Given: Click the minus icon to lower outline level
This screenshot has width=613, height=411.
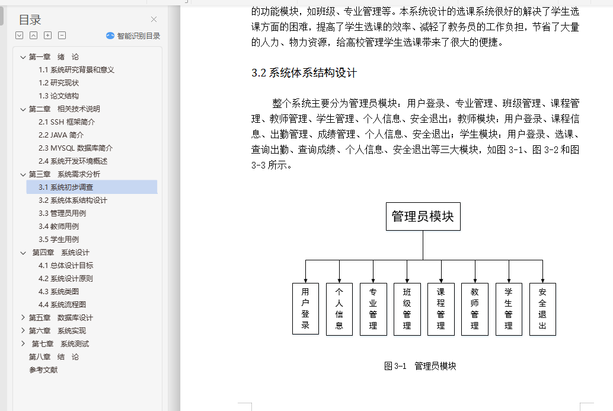Looking at the screenshot, I should click(x=62, y=36).
